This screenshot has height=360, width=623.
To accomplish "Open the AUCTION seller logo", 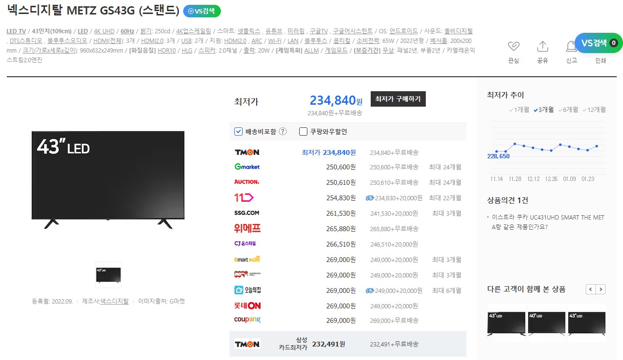I will point(247,182).
